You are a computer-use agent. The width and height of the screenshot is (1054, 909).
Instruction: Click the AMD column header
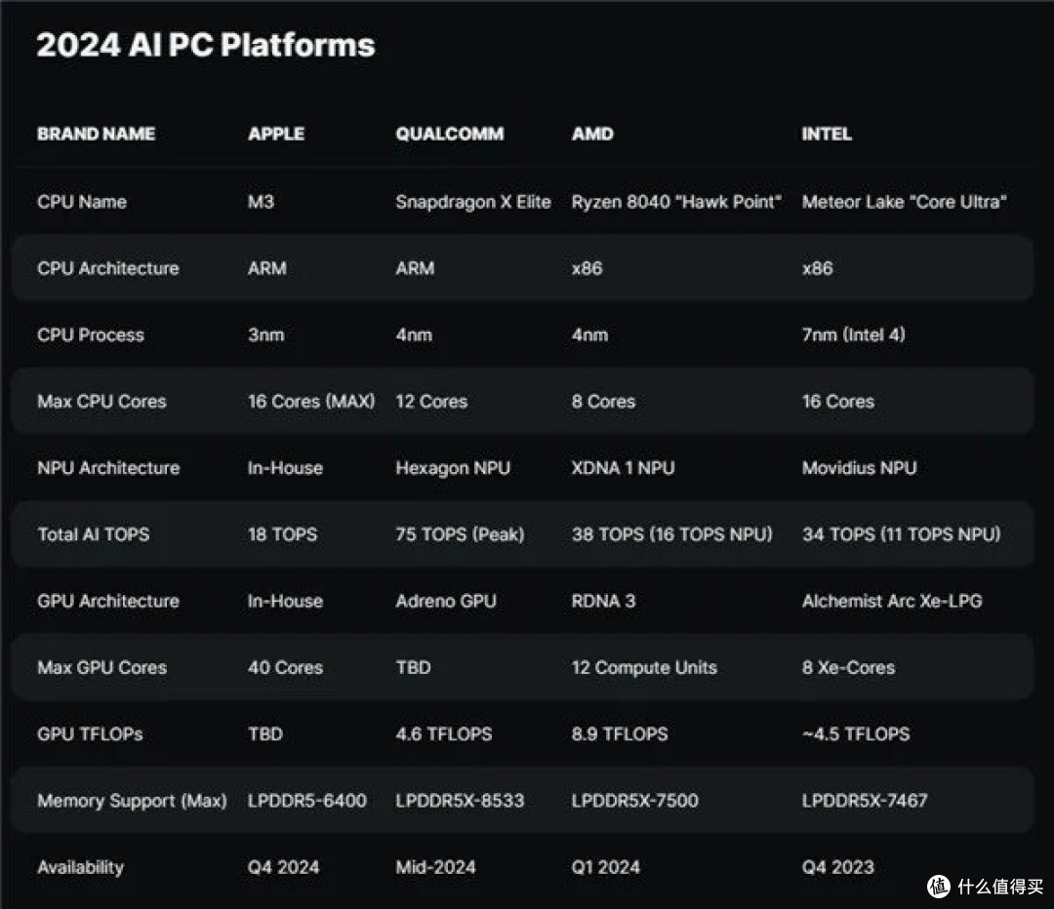592,134
